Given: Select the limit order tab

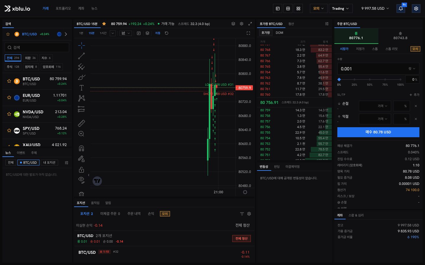Looking at the screenshot, I should click(360, 49).
